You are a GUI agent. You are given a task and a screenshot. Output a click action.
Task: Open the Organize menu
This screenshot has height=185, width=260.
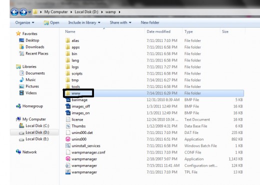tap(24, 22)
